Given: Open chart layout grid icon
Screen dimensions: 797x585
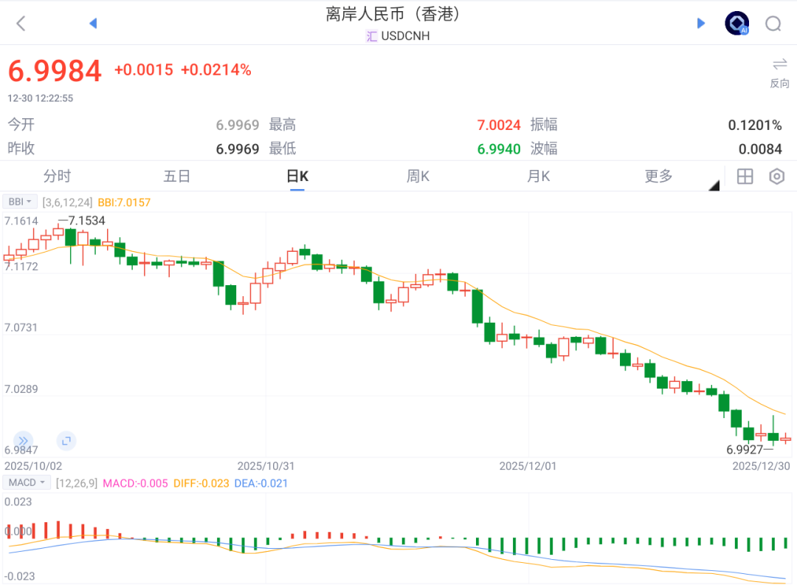Looking at the screenshot, I should click(x=745, y=177).
